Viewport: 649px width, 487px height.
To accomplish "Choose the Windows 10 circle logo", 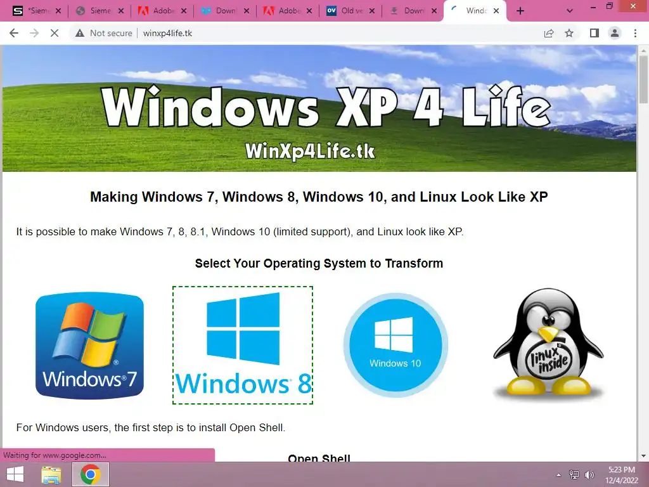I will coord(395,345).
